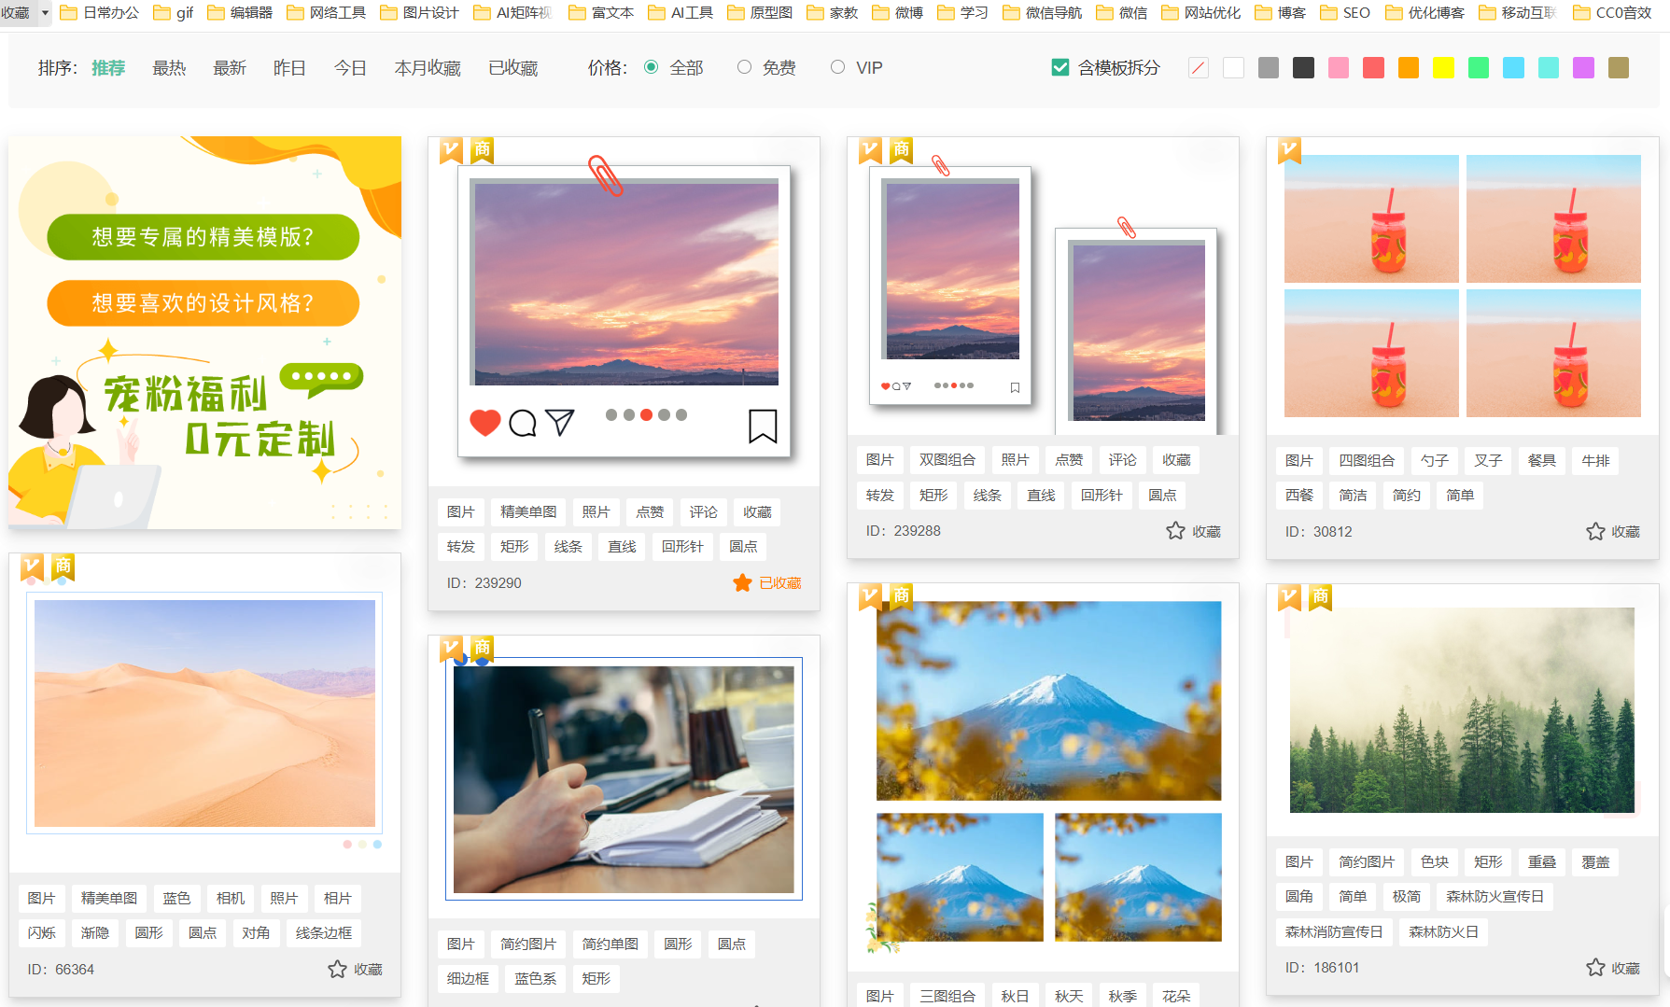
Task: Select the VIP price radio button
Action: 837,67
